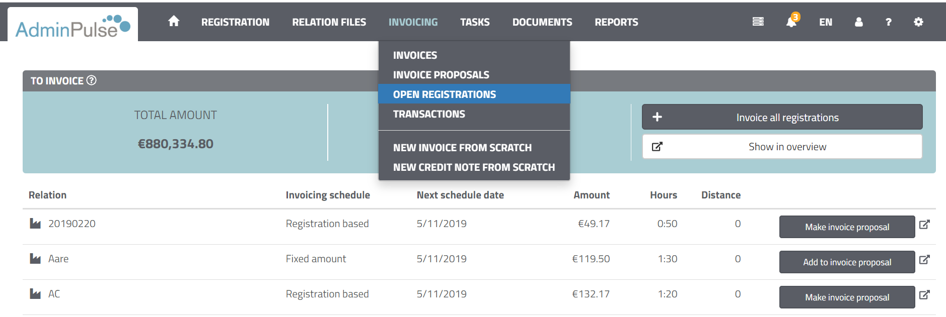Sort by Next schedule date column header
Screen dimensions: 946x317
(460, 195)
